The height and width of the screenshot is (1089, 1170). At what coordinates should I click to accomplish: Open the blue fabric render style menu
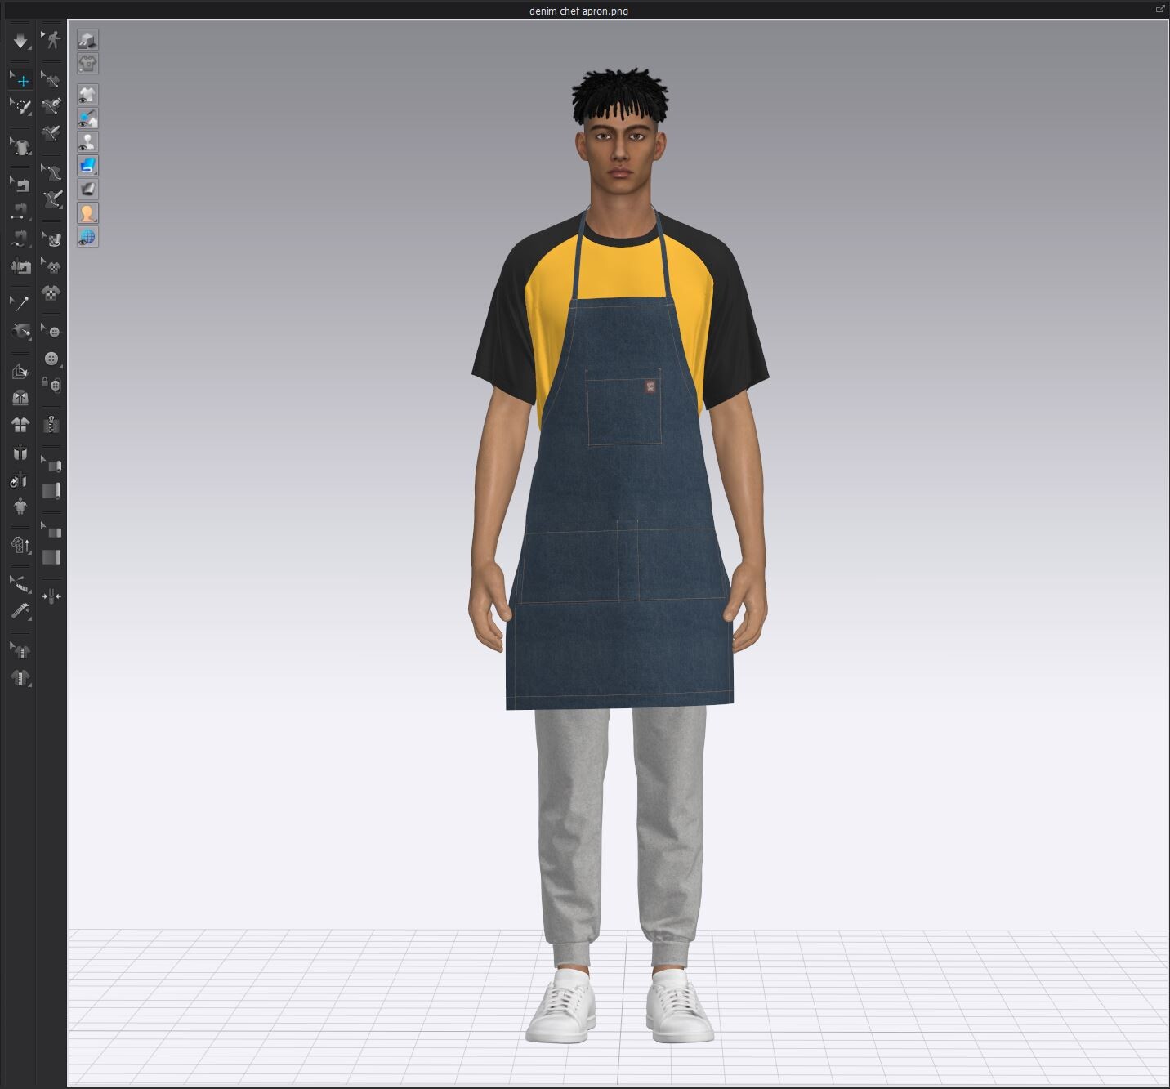tap(87, 166)
